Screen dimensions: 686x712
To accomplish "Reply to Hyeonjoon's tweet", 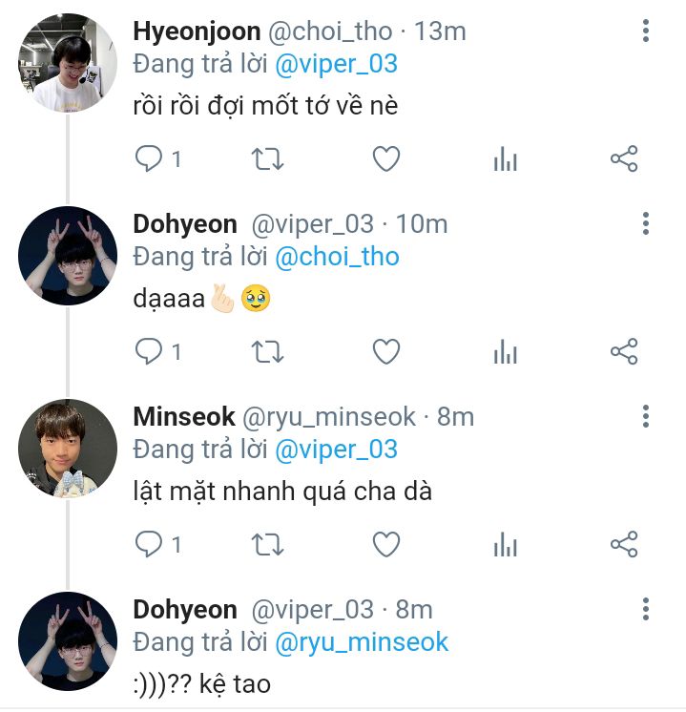I will pyautogui.click(x=149, y=159).
